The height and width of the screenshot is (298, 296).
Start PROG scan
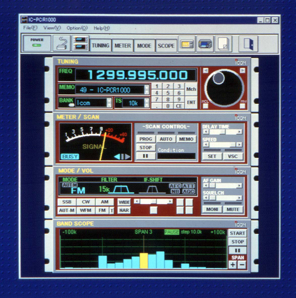pos(146,139)
